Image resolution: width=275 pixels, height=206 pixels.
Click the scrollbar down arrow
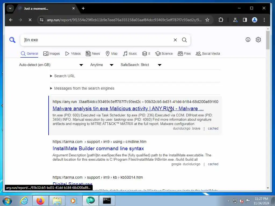pyautogui.click(x=268, y=188)
